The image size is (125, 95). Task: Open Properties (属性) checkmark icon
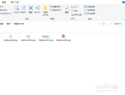(x=67, y=8)
